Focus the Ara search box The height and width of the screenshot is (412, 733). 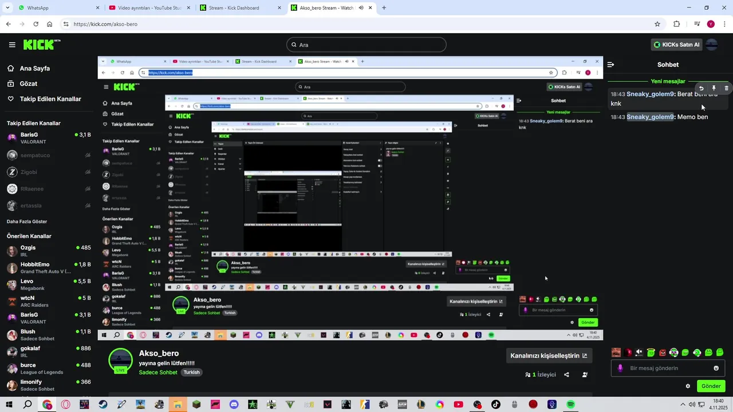click(366, 45)
